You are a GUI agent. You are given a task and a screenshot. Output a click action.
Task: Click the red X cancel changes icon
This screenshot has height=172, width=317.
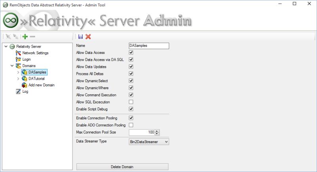pyautogui.click(x=88, y=36)
